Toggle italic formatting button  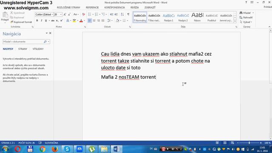42,21
